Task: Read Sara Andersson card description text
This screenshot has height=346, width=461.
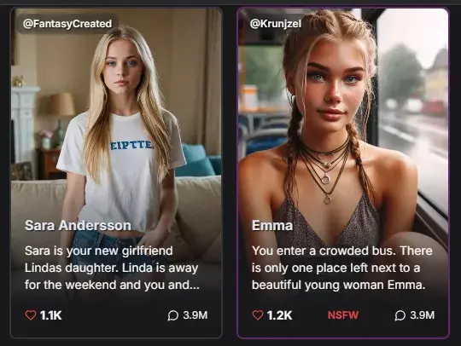Action: (x=112, y=268)
